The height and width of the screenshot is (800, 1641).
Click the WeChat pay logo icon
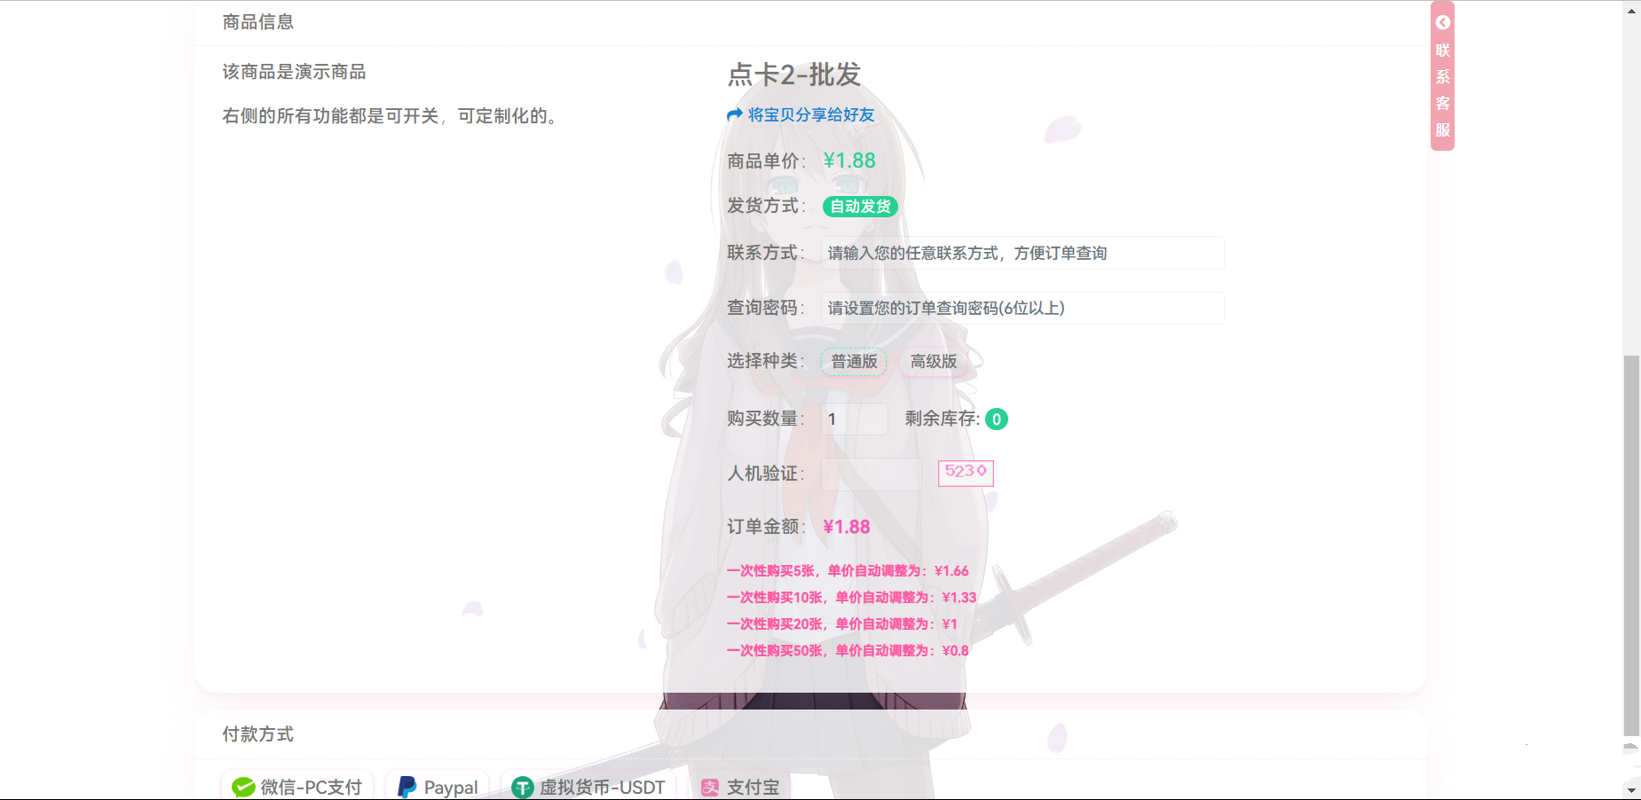pos(243,787)
